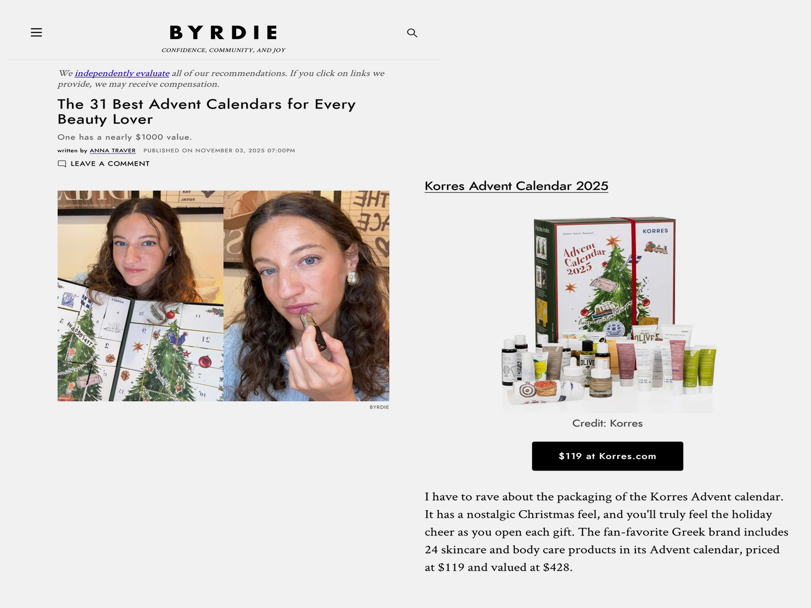Click the woman holding the calendar photo

pos(140,296)
